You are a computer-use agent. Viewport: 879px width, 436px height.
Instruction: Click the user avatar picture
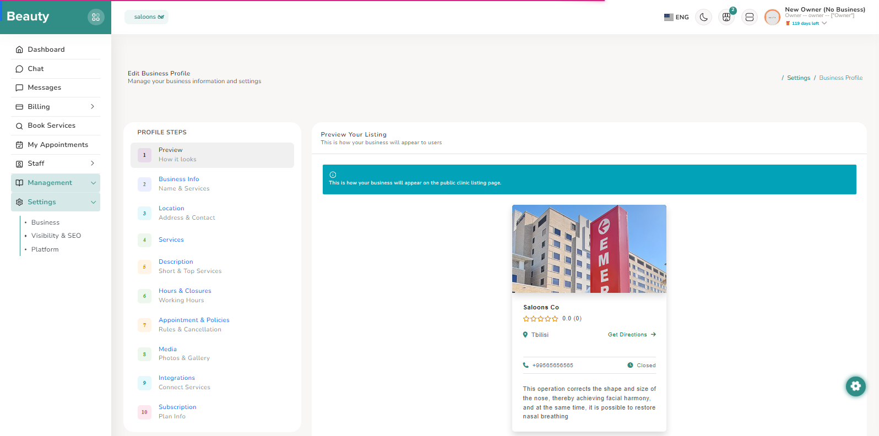coord(772,17)
